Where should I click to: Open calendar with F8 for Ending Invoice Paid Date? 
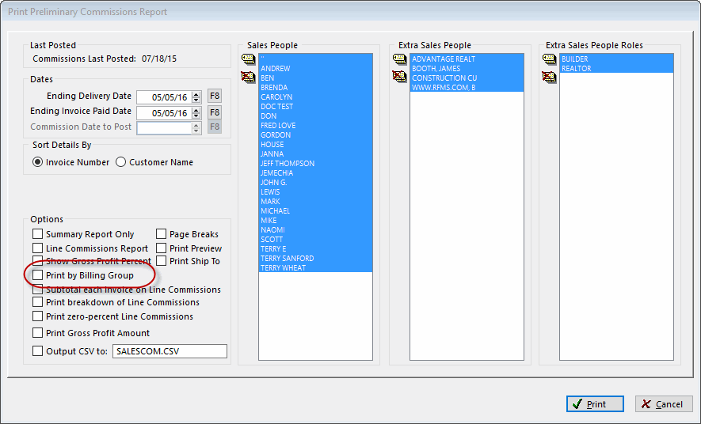[215, 112]
